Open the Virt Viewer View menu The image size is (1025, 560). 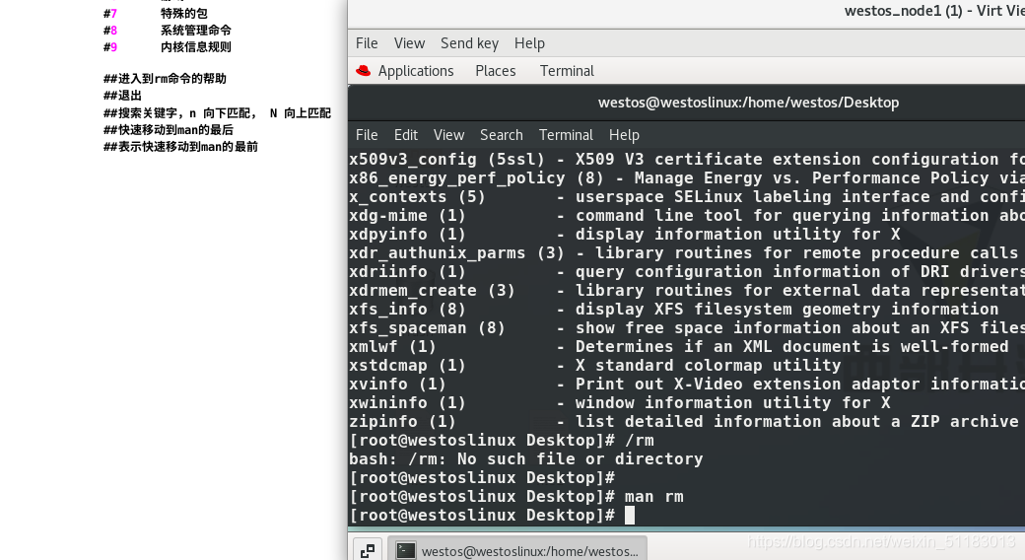pyautogui.click(x=409, y=43)
